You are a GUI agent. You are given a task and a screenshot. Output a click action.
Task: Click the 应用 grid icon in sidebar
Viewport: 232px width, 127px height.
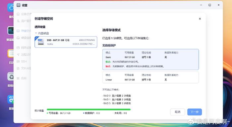pyautogui.click(x=18, y=78)
